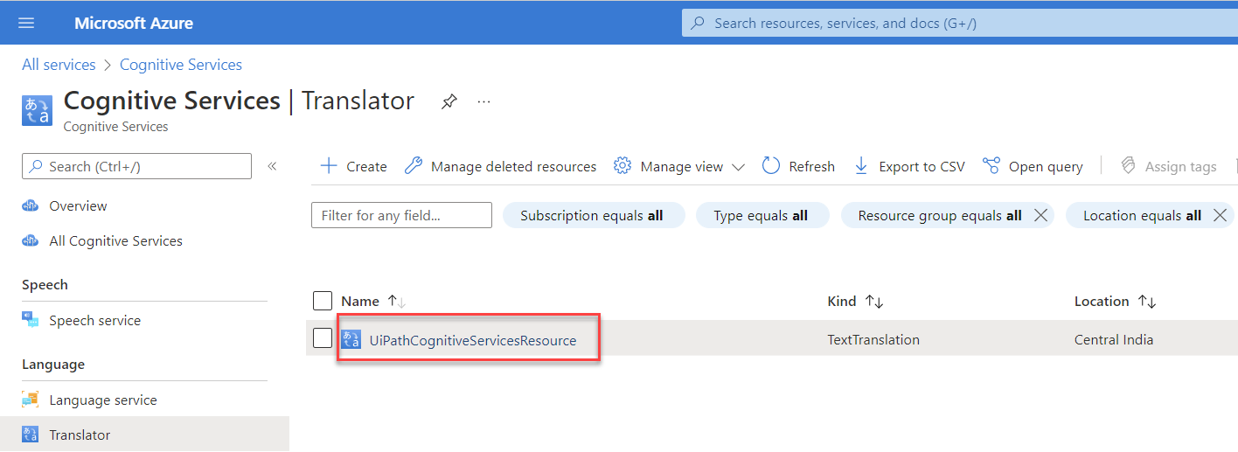Click the magnifier icon in global search
The image size is (1238, 452).
point(698,24)
